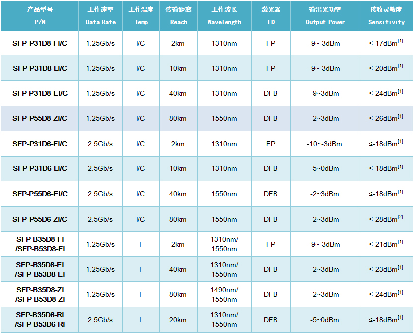Click the Data Rate column header
This screenshot has width=414, height=333.
click(101, 16)
